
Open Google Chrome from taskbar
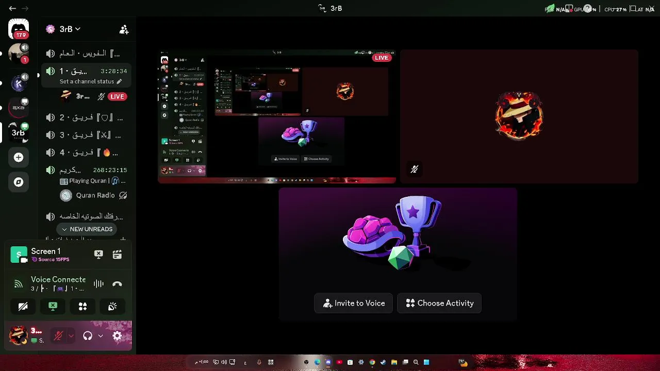click(x=372, y=362)
